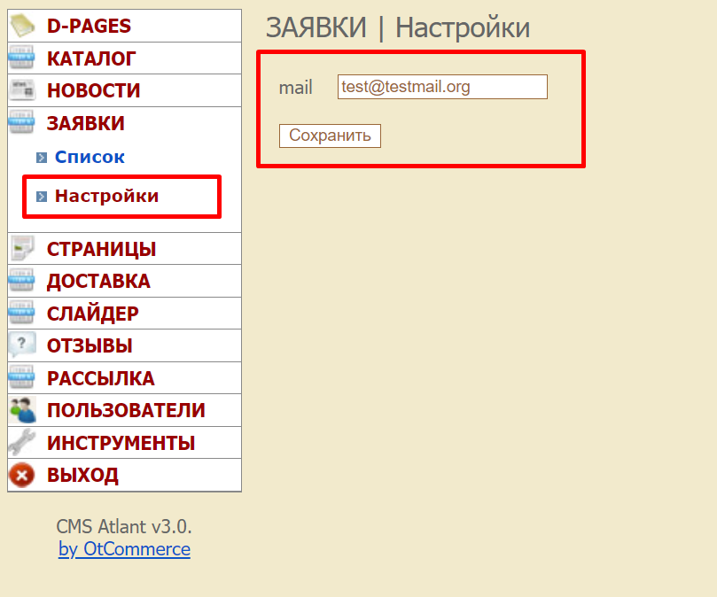The width and height of the screenshot is (717, 597).
Task: Click the icon next to КАТАЛОГ
Action: coord(21,58)
